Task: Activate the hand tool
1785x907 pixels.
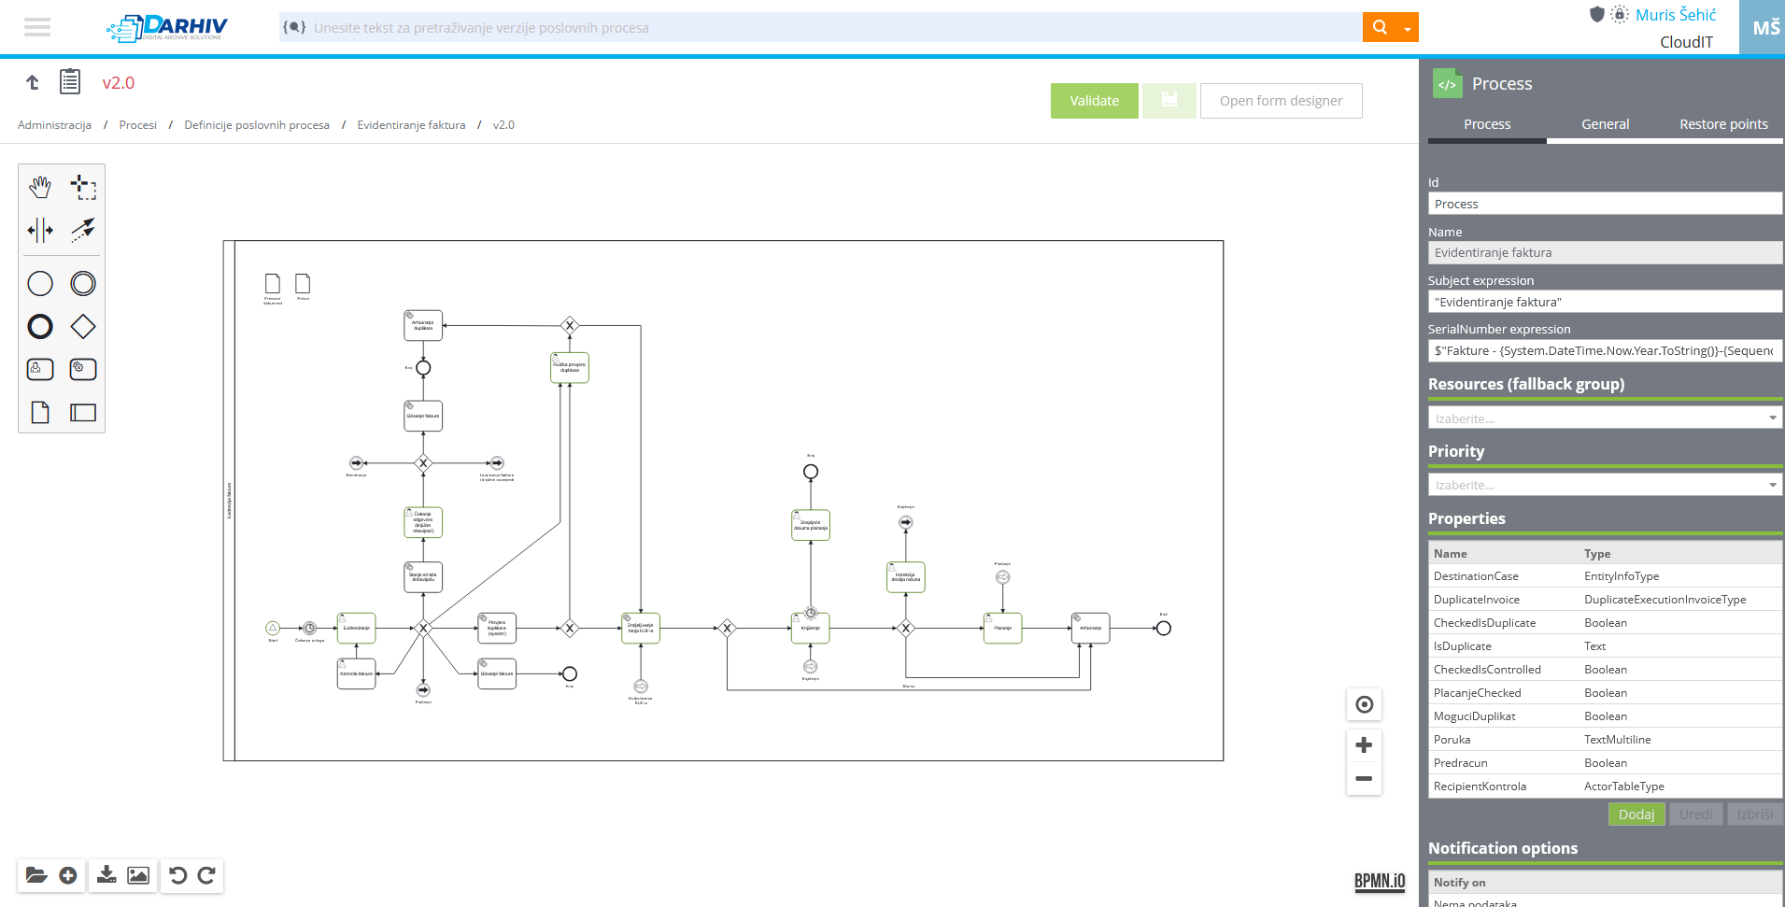Action: (x=40, y=187)
